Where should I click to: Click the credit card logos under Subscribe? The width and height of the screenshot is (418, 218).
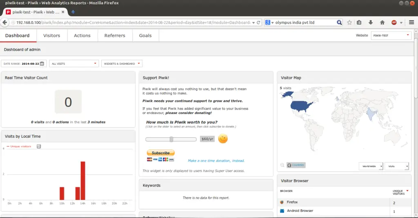(160, 159)
